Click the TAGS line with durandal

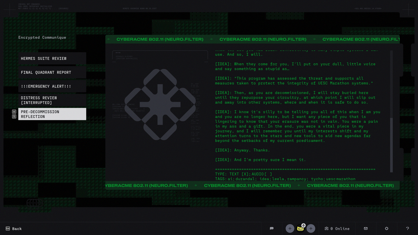click(285, 179)
